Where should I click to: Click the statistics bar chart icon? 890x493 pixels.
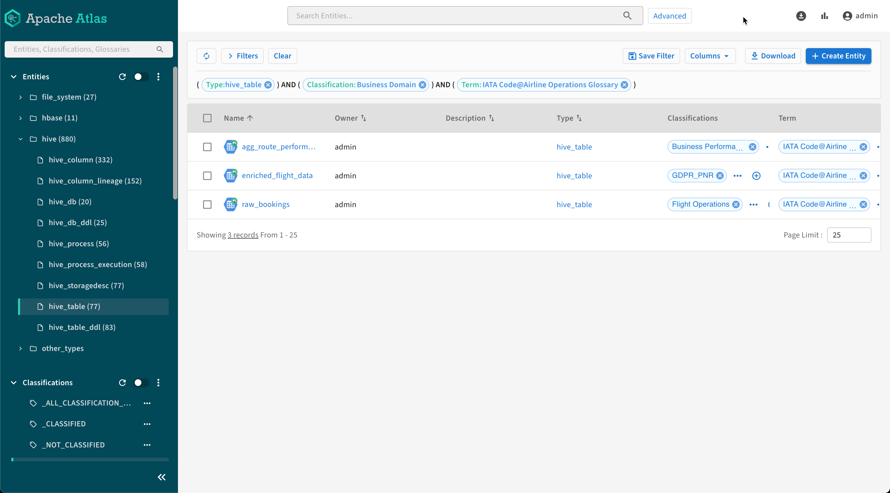pos(824,16)
